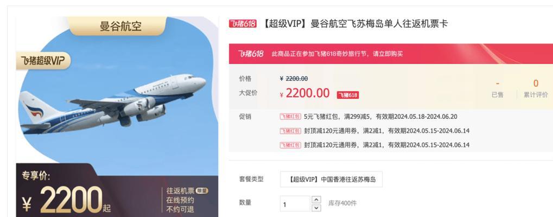This screenshot has width=553, height=217.
Task: Click the small 飞猪618 tag beside price
Action: [x=348, y=95]
